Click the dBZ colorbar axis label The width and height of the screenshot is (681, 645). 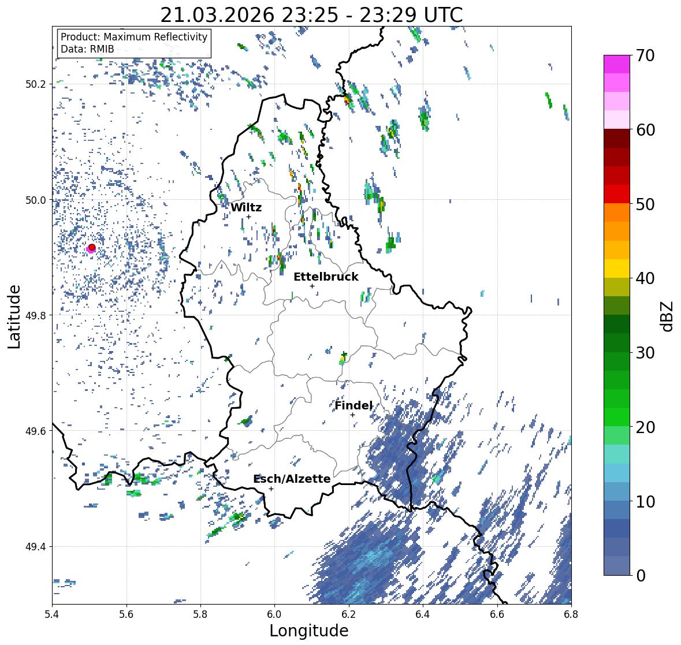click(668, 316)
